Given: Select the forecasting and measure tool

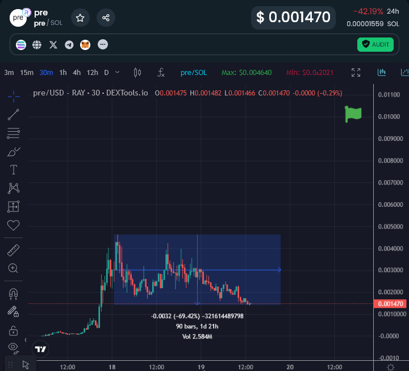Looking at the screenshot, I should 13,207.
